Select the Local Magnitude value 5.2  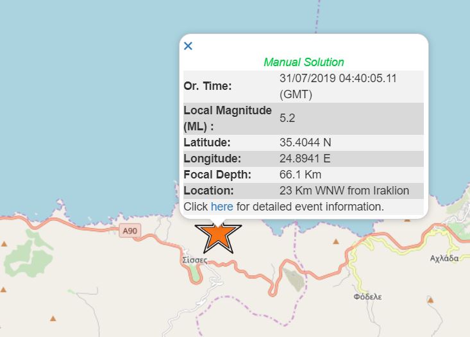(287, 118)
